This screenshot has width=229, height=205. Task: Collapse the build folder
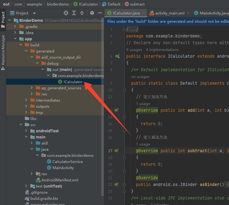point(21,45)
